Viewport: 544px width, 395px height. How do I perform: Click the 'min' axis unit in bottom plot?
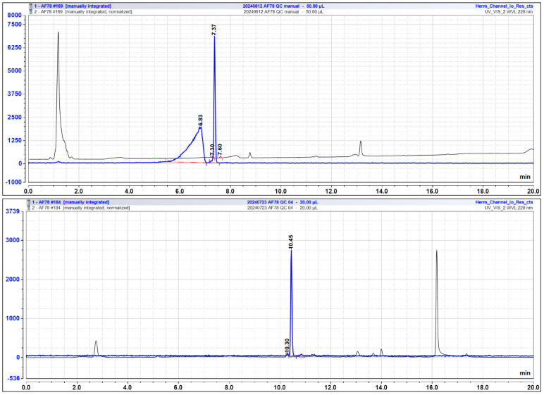click(525, 372)
